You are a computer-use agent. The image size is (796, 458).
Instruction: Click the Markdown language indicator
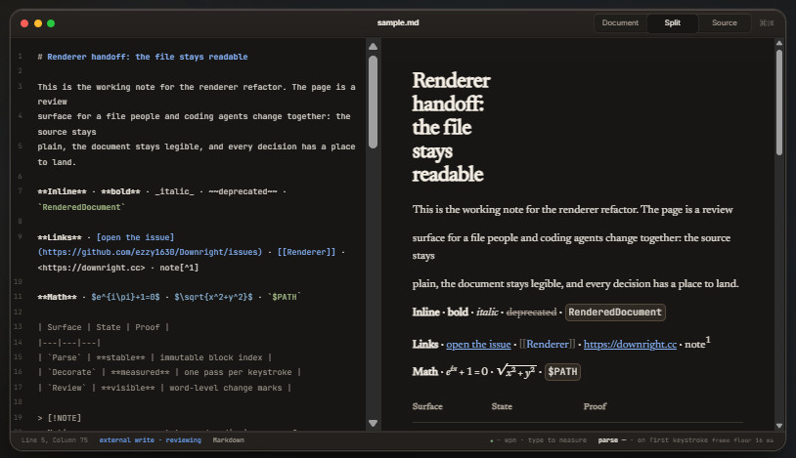click(229, 439)
